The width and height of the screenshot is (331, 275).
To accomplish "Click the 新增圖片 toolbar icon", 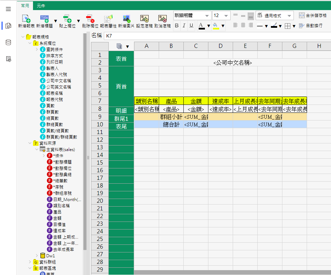I will click(126, 21).
